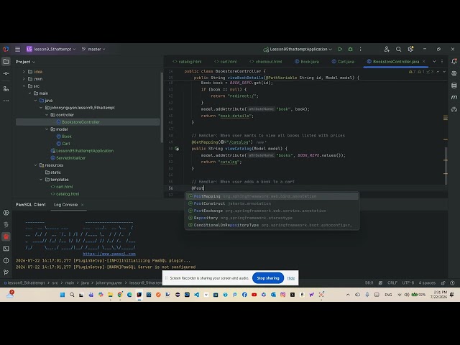This screenshot has width=460, height=345.
Task: Open the PawSQL paw icon
Action: (6, 236)
